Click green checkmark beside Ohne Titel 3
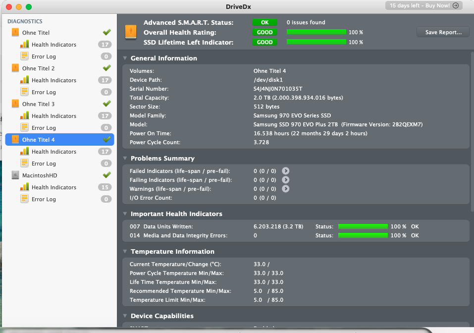 pos(106,104)
